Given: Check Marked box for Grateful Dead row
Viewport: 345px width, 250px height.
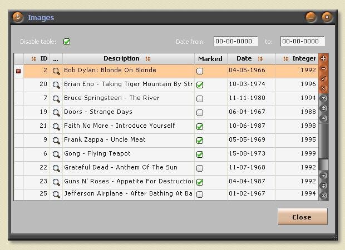Looking at the screenshot, I should click(200, 168).
